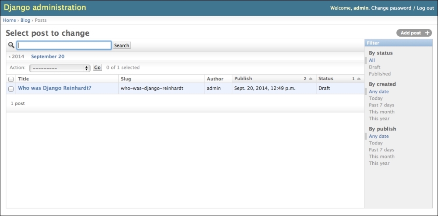Select This year under By created
The image size is (438, 216).
click(379, 118)
